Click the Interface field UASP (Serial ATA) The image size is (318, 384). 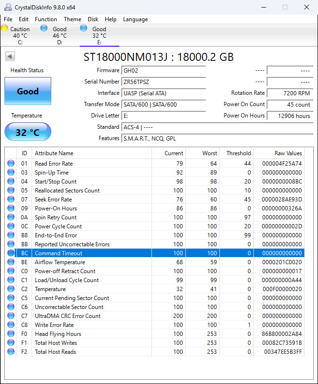(x=163, y=93)
